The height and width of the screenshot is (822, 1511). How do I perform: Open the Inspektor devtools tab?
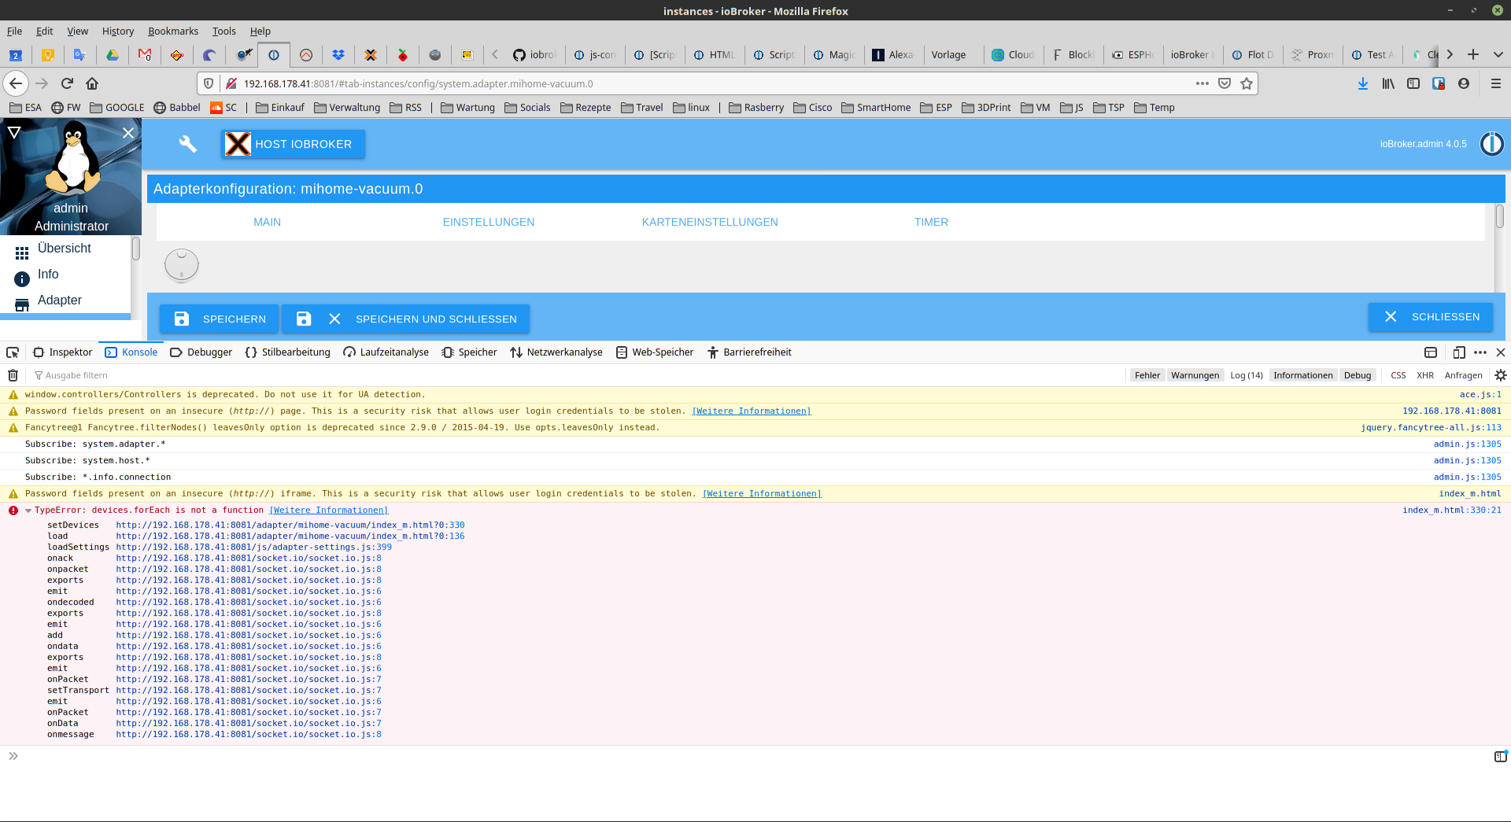pyautogui.click(x=63, y=352)
